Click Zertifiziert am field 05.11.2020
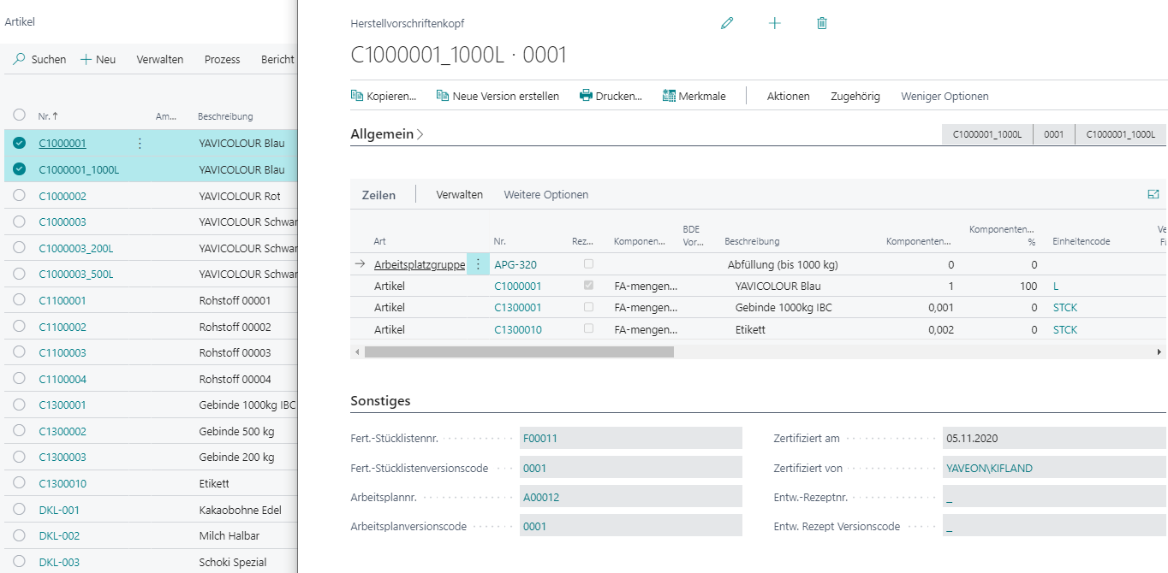 click(x=1055, y=438)
